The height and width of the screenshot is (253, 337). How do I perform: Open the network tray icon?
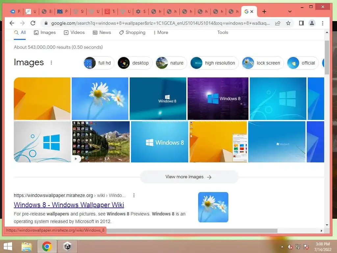298,247
